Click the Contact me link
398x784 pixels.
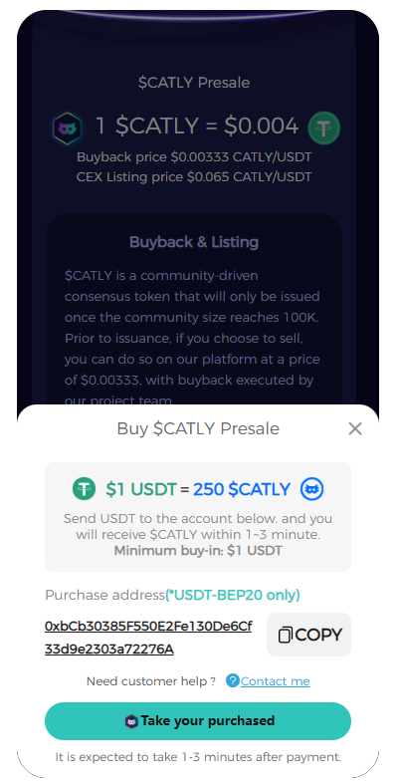(x=276, y=681)
